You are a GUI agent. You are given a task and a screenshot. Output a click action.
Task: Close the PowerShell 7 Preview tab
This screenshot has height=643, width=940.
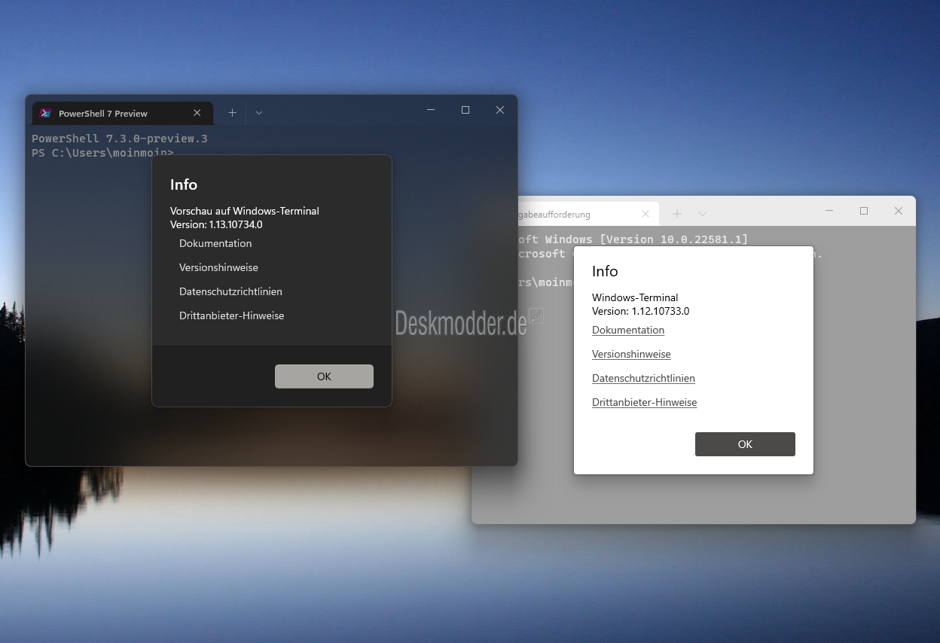coord(197,113)
